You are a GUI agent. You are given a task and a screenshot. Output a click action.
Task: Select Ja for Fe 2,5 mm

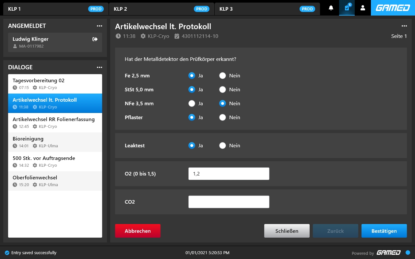click(x=192, y=75)
